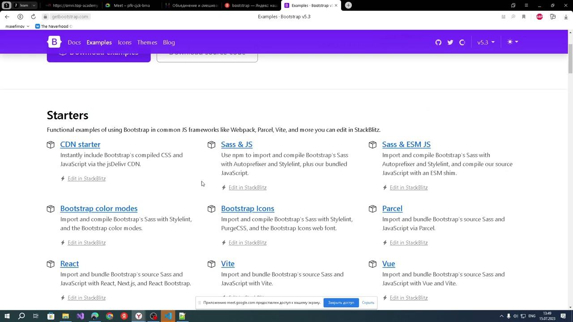Screen dimensions: 573x322
Task: Switch to the omni.top-academy browser tab
Action: click(72, 5)
